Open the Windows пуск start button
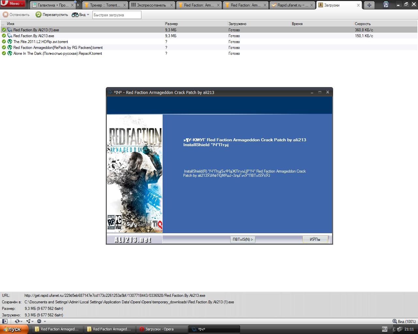 pos(14,329)
